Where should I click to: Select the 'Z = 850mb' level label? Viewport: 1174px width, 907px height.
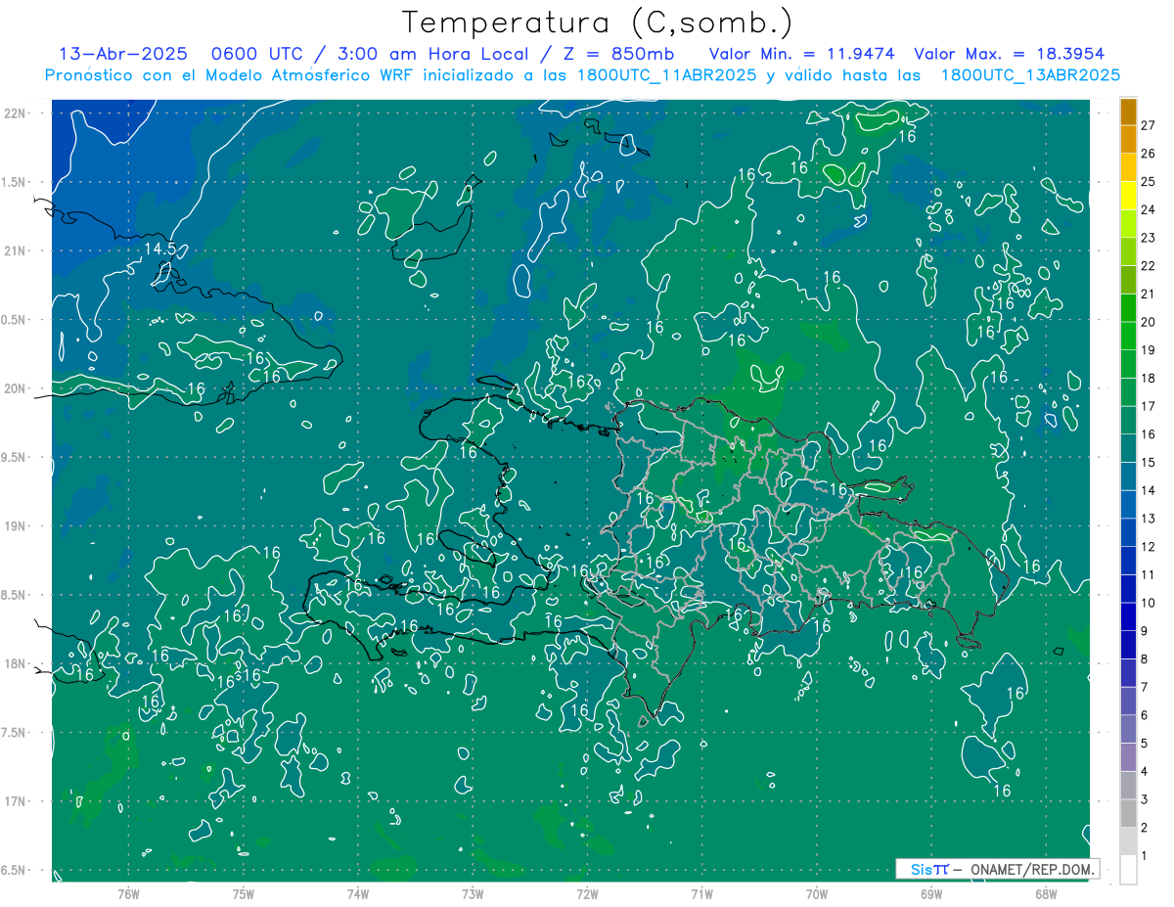pyautogui.click(x=616, y=54)
